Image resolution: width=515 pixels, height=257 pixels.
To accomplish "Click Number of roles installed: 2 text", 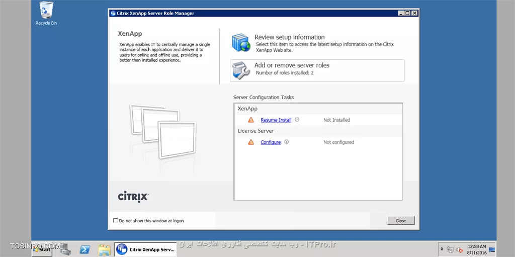I will (x=285, y=72).
